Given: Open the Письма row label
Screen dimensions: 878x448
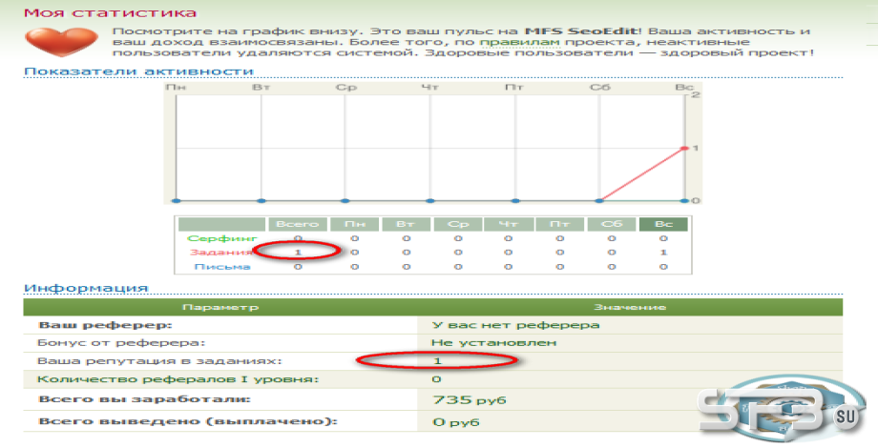Looking at the screenshot, I should coord(221,267).
